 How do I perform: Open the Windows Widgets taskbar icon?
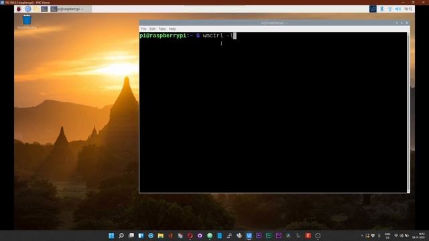click(x=141, y=236)
